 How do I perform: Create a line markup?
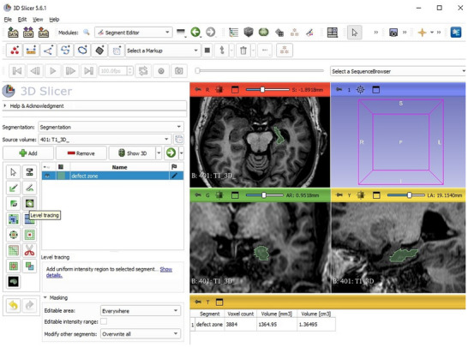[31, 51]
